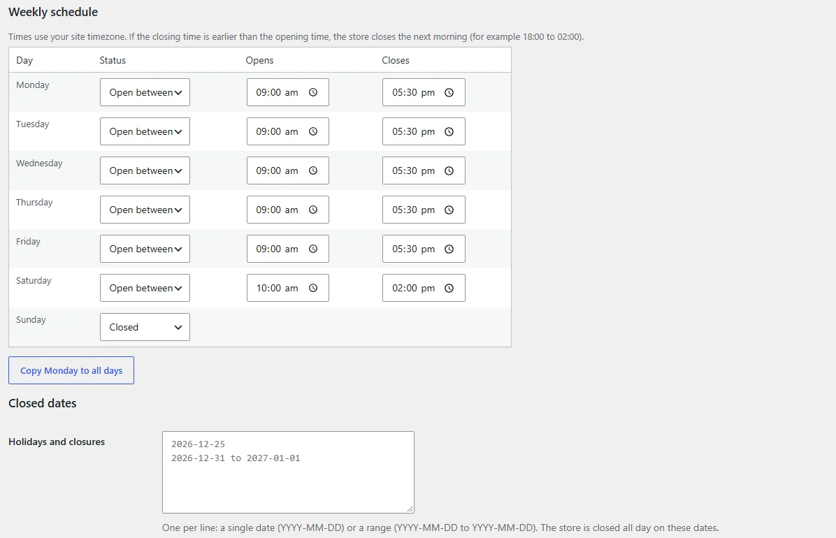
Task: Open clock picker for Thursday opening time
Action: [x=313, y=210]
